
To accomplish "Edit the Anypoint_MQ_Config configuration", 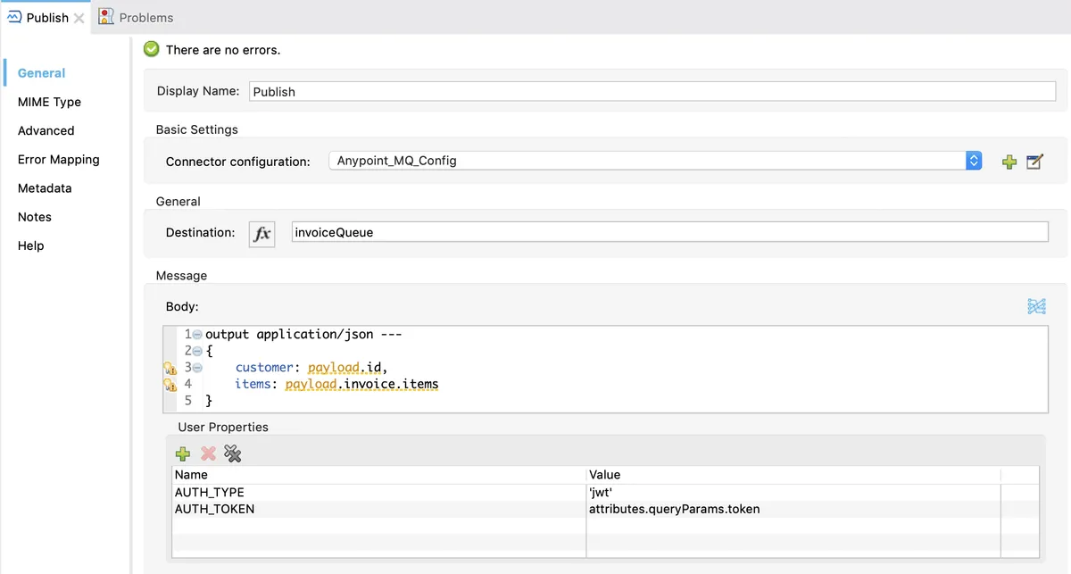I will tap(1034, 162).
